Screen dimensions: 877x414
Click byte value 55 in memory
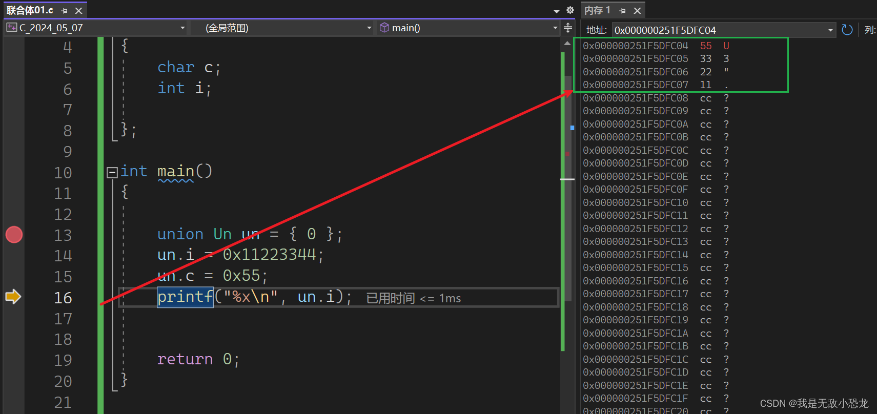coord(706,46)
